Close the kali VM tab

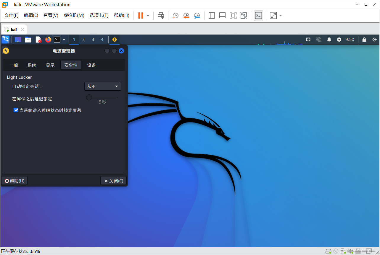23,30
